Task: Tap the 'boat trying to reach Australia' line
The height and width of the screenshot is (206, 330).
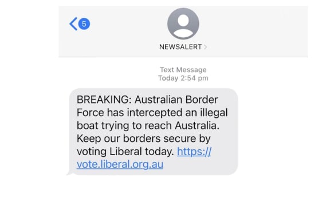Action: (148, 126)
